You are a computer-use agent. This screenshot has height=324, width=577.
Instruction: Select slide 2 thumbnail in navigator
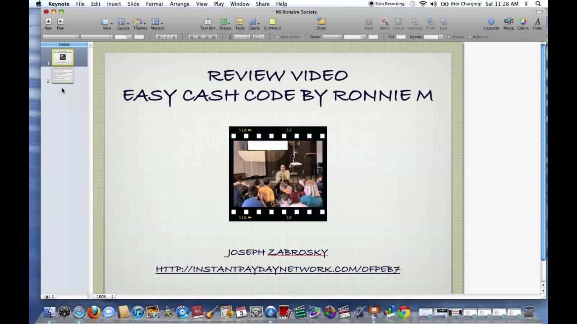click(63, 76)
